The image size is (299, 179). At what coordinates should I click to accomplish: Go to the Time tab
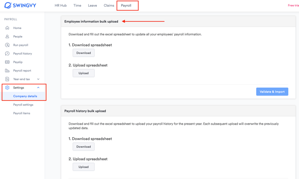tap(77, 6)
